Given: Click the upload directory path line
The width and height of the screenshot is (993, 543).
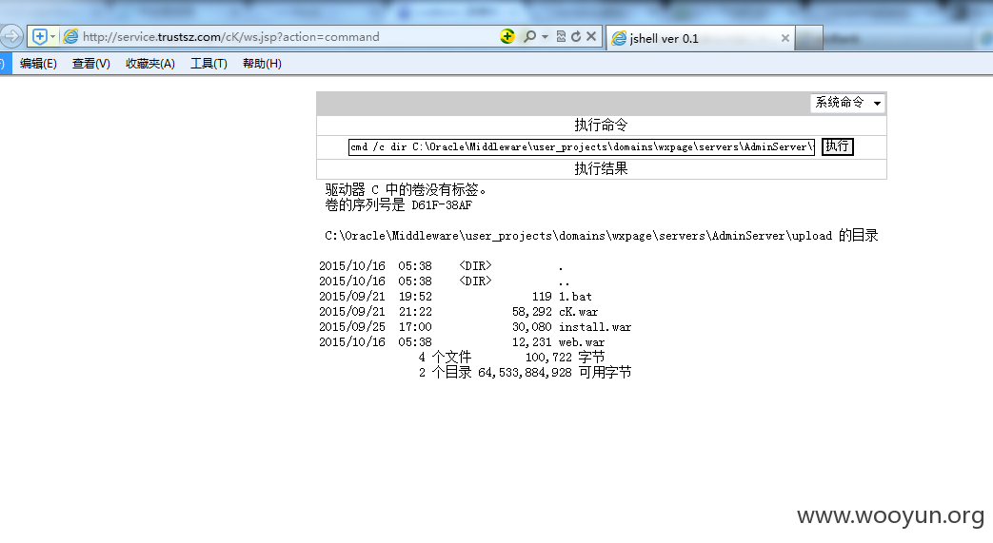Looking at the screenshot, I should pos(601,236).
